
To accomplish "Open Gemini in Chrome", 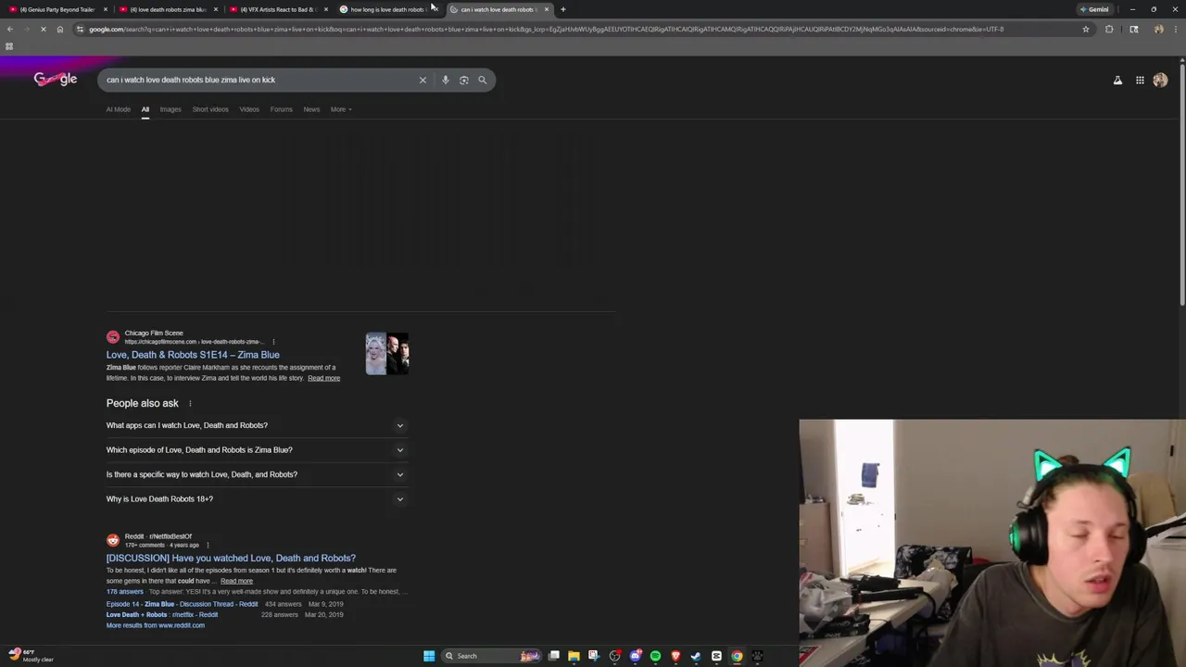I will [x=1095, y=9].
